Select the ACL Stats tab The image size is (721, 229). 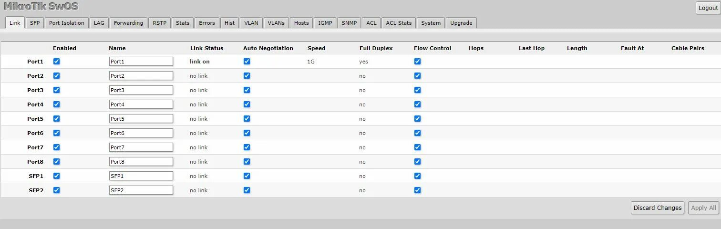(x=399, y=23)
